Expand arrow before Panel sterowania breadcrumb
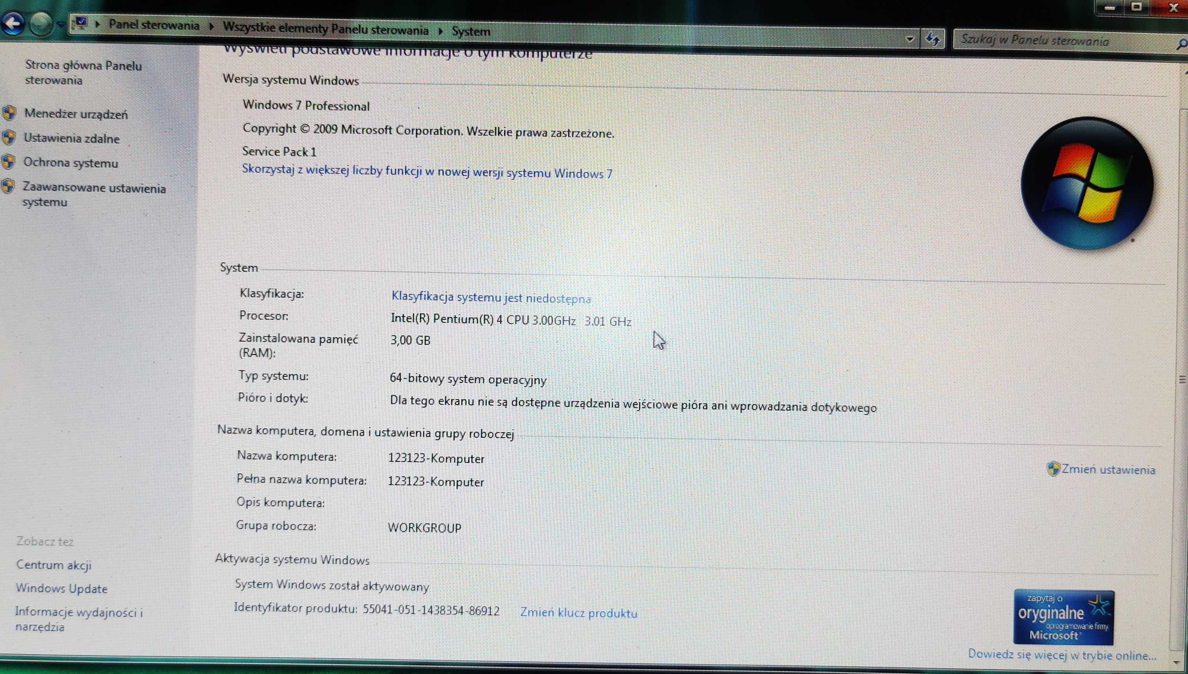This screenshot has height=674, width=1188. [98, 24]
